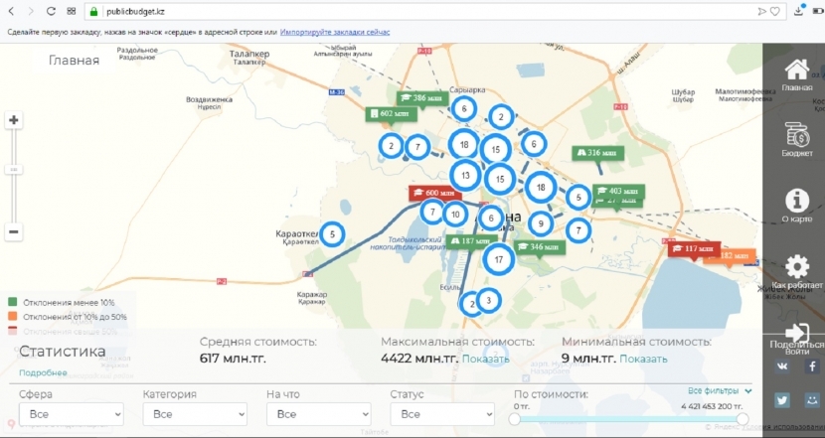825x438 pixels.
Task: Click the О карте info icon
Action: tap(796, 201)
